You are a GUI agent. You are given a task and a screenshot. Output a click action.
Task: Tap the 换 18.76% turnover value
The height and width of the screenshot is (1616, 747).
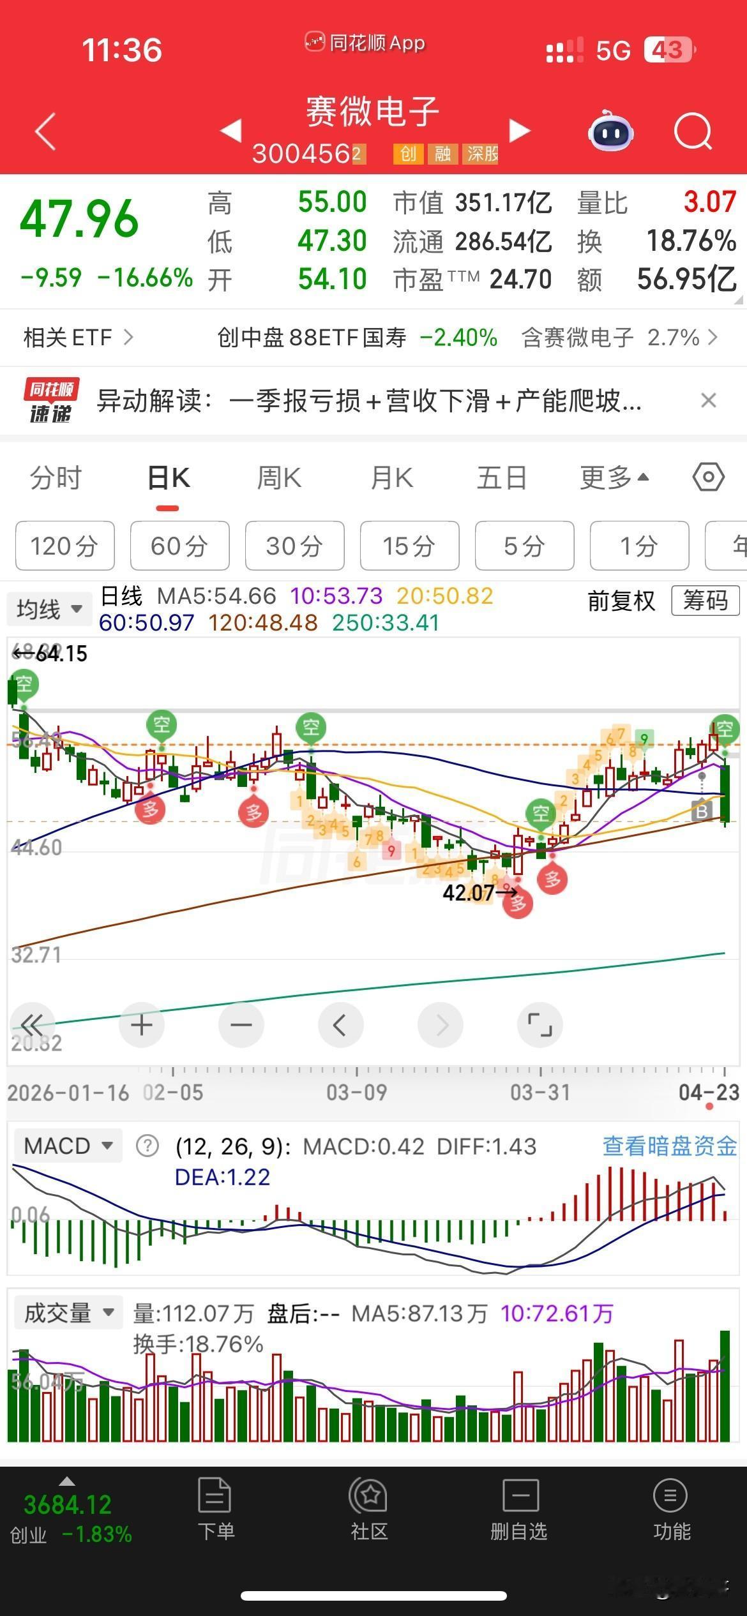[657, 241]
